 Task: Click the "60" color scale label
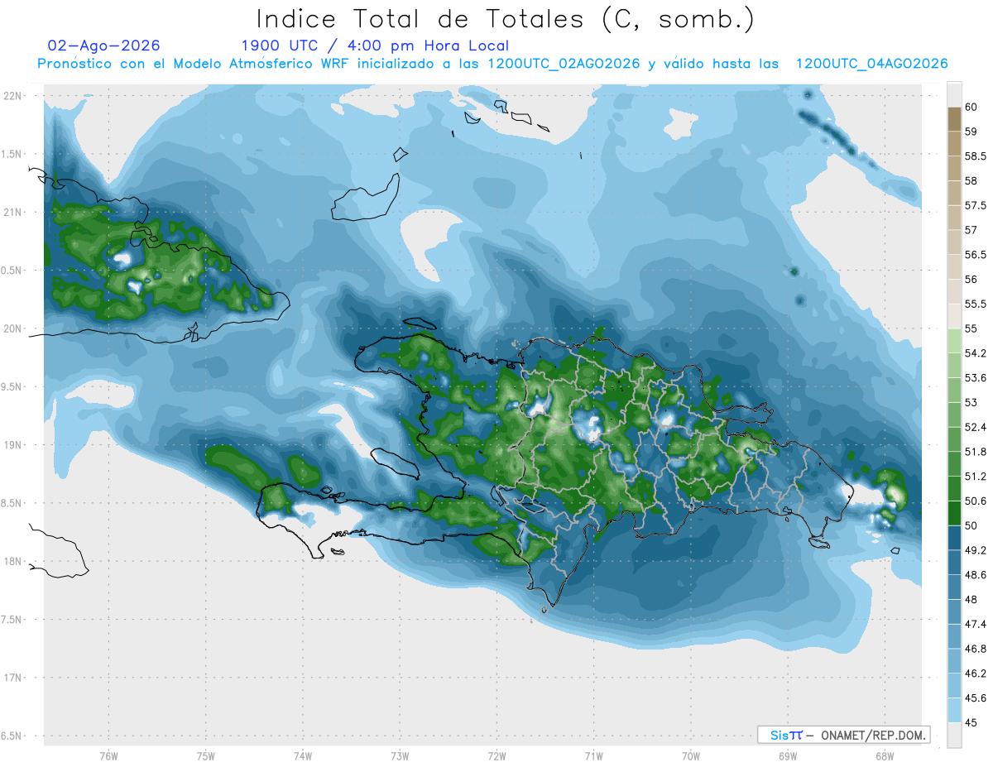[971, 108]
